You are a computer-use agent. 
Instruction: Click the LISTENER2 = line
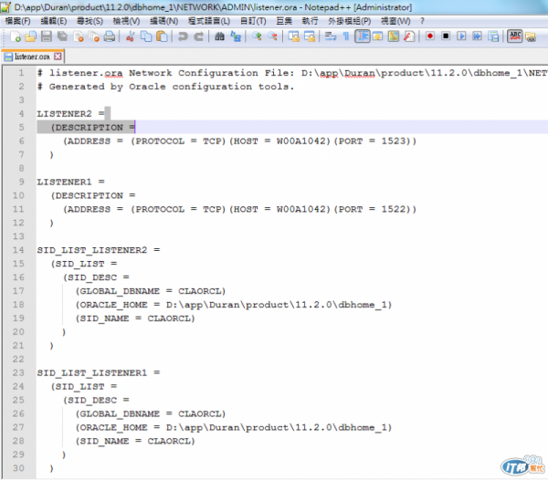click(71, 114)
